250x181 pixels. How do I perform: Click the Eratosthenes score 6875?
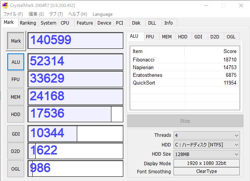tap(231, 75)
